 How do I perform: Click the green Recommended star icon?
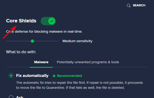click(54, 76)
